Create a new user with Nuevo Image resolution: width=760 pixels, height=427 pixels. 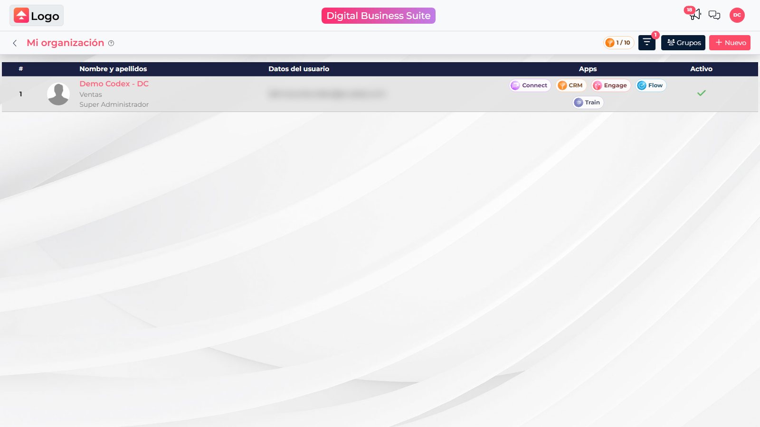[x=730, y=43]
